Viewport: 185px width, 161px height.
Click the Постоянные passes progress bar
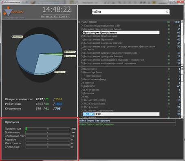click(x=48, y=129)
